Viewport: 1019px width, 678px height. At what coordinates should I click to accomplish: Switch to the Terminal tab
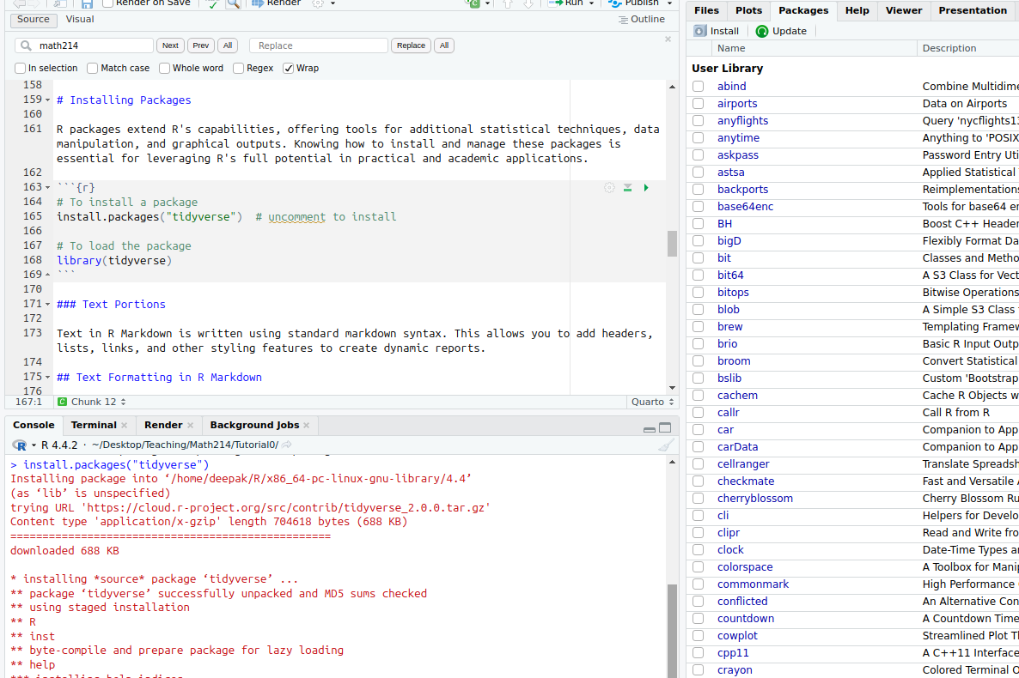[x=93, y=425]
